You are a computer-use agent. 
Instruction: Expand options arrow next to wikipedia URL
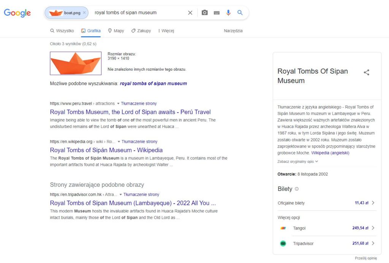119,142
